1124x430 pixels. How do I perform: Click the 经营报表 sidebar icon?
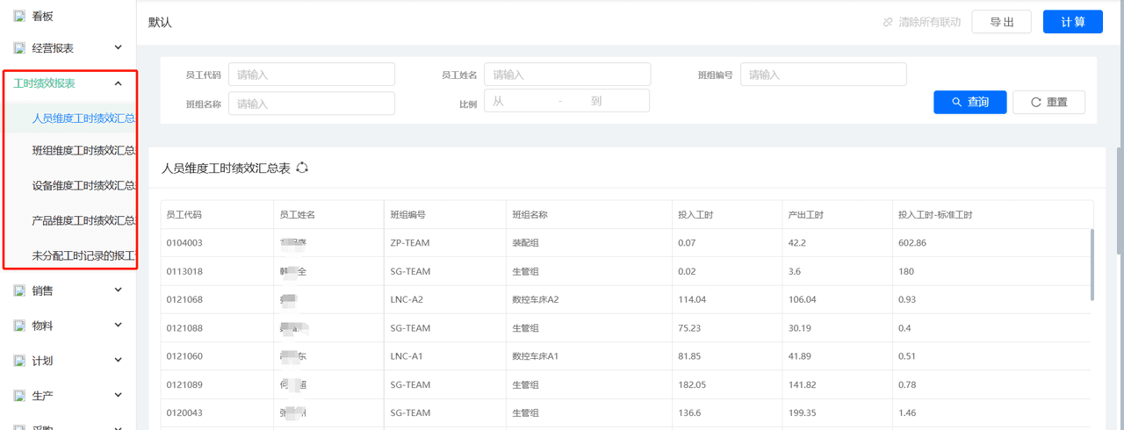(19, 48)
